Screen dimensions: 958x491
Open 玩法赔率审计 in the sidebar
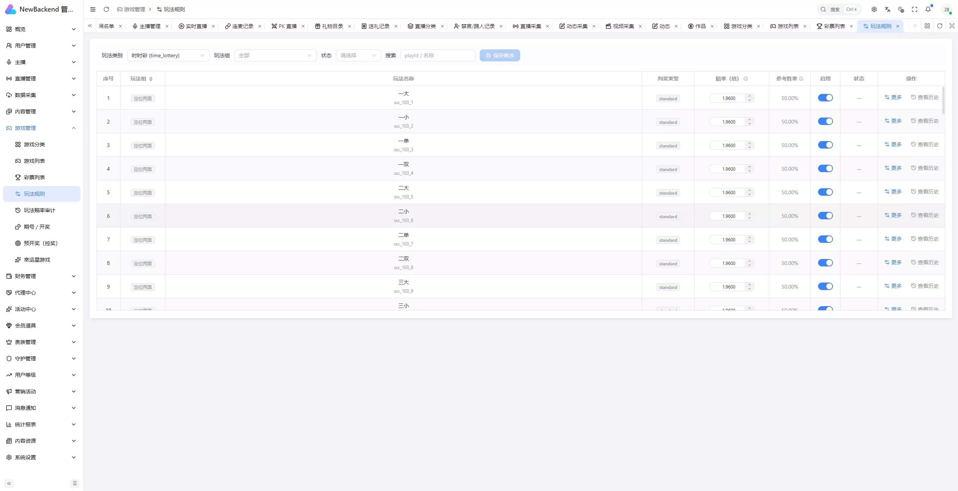click(x=42, y=210)
